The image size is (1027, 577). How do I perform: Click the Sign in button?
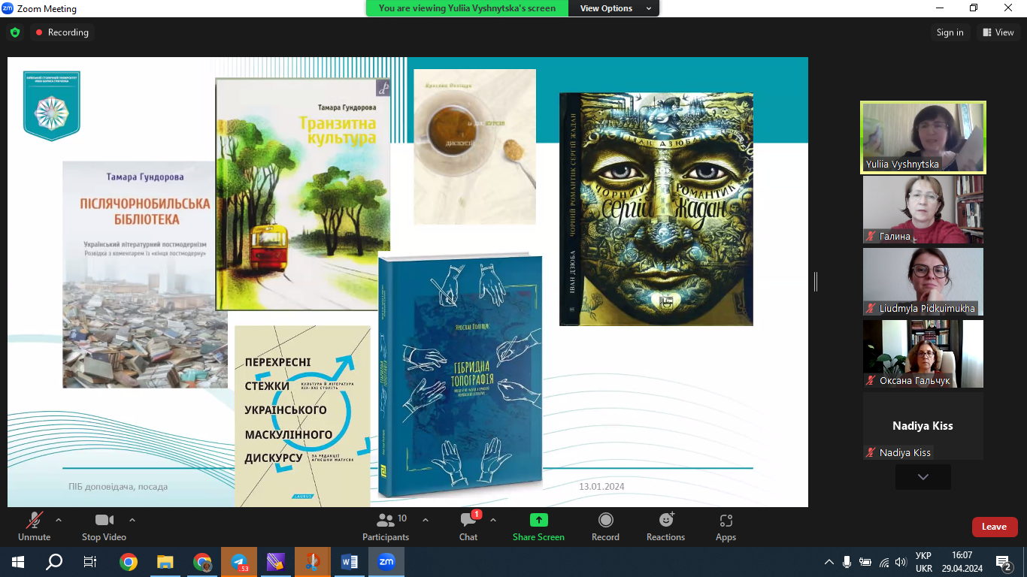(x=950, y=32)
